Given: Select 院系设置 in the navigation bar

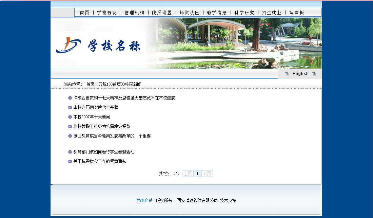Looking at the screenshot, I should coord(162,13).
